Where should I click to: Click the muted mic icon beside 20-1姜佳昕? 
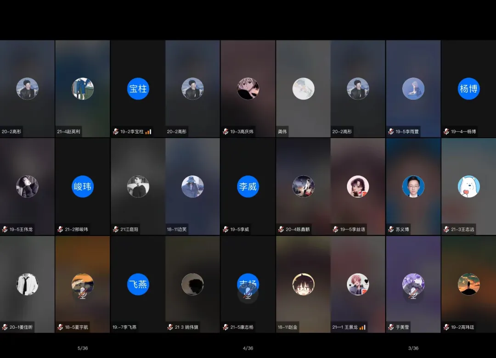pos(5,327)
